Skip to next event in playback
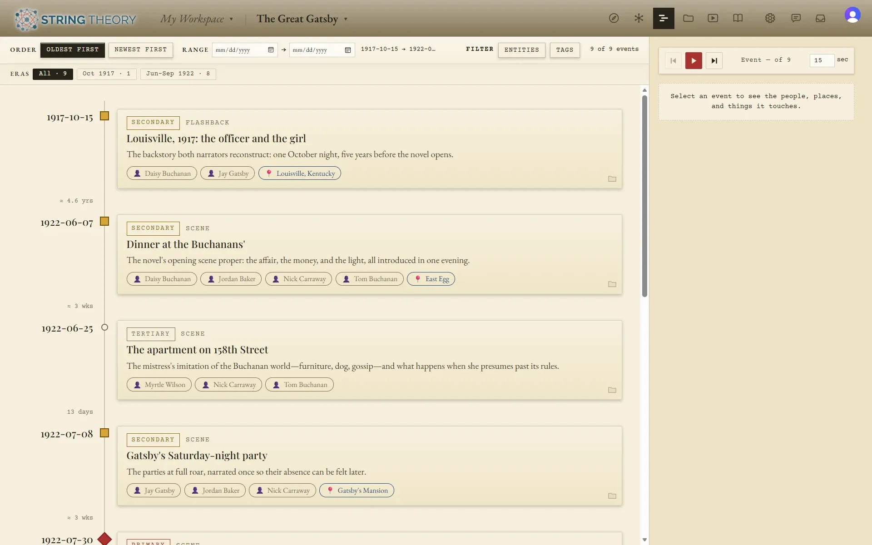Screen dimensions: 872x545 (x=714, y=60)
